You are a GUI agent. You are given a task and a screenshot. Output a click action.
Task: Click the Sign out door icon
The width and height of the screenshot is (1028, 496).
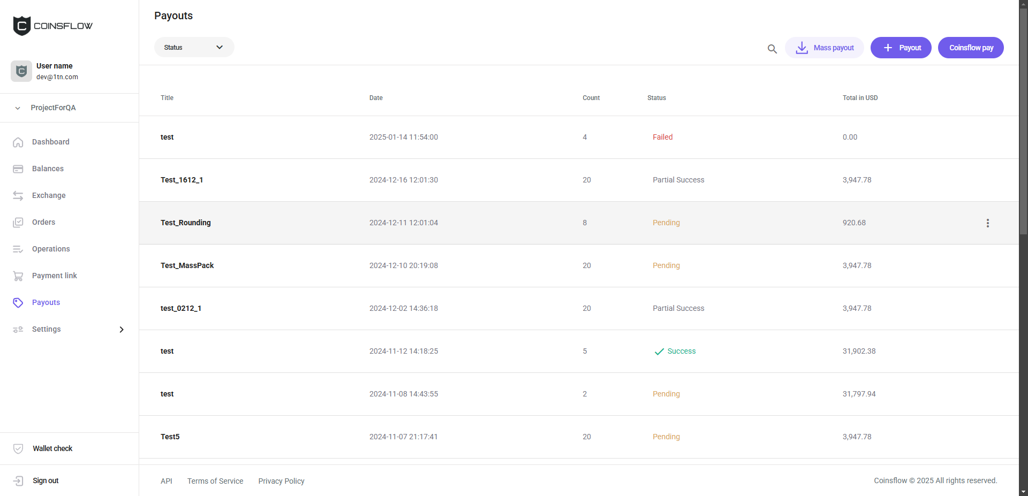[x=18, y=481]
